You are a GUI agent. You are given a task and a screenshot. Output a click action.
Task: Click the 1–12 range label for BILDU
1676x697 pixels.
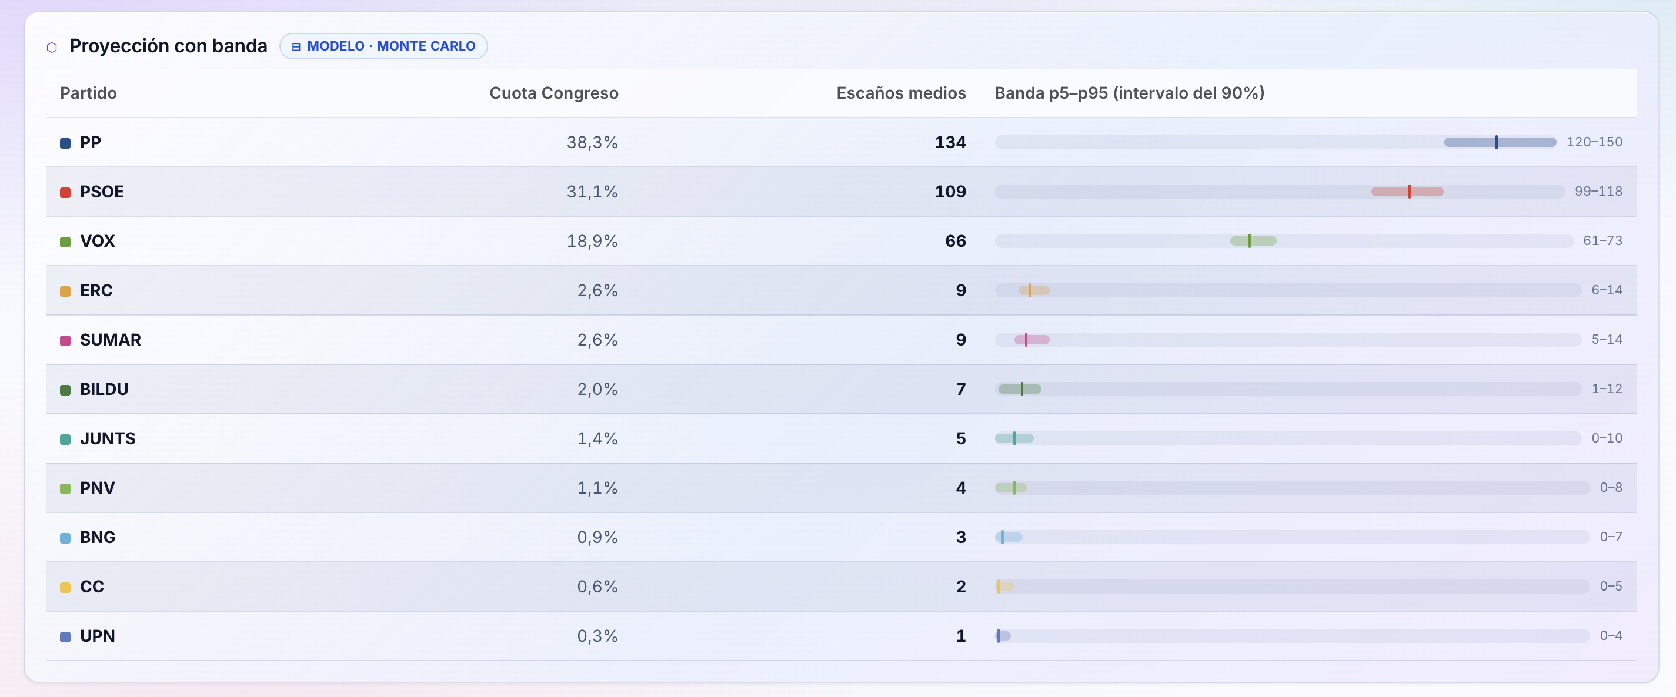click(1607, 389)
